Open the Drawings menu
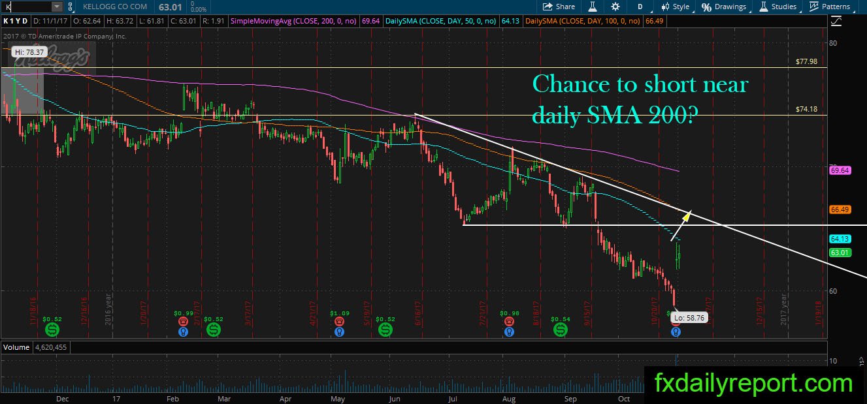The height and width of the screenshot is (404, 867). pyautogui.click(x=724, y=7)
